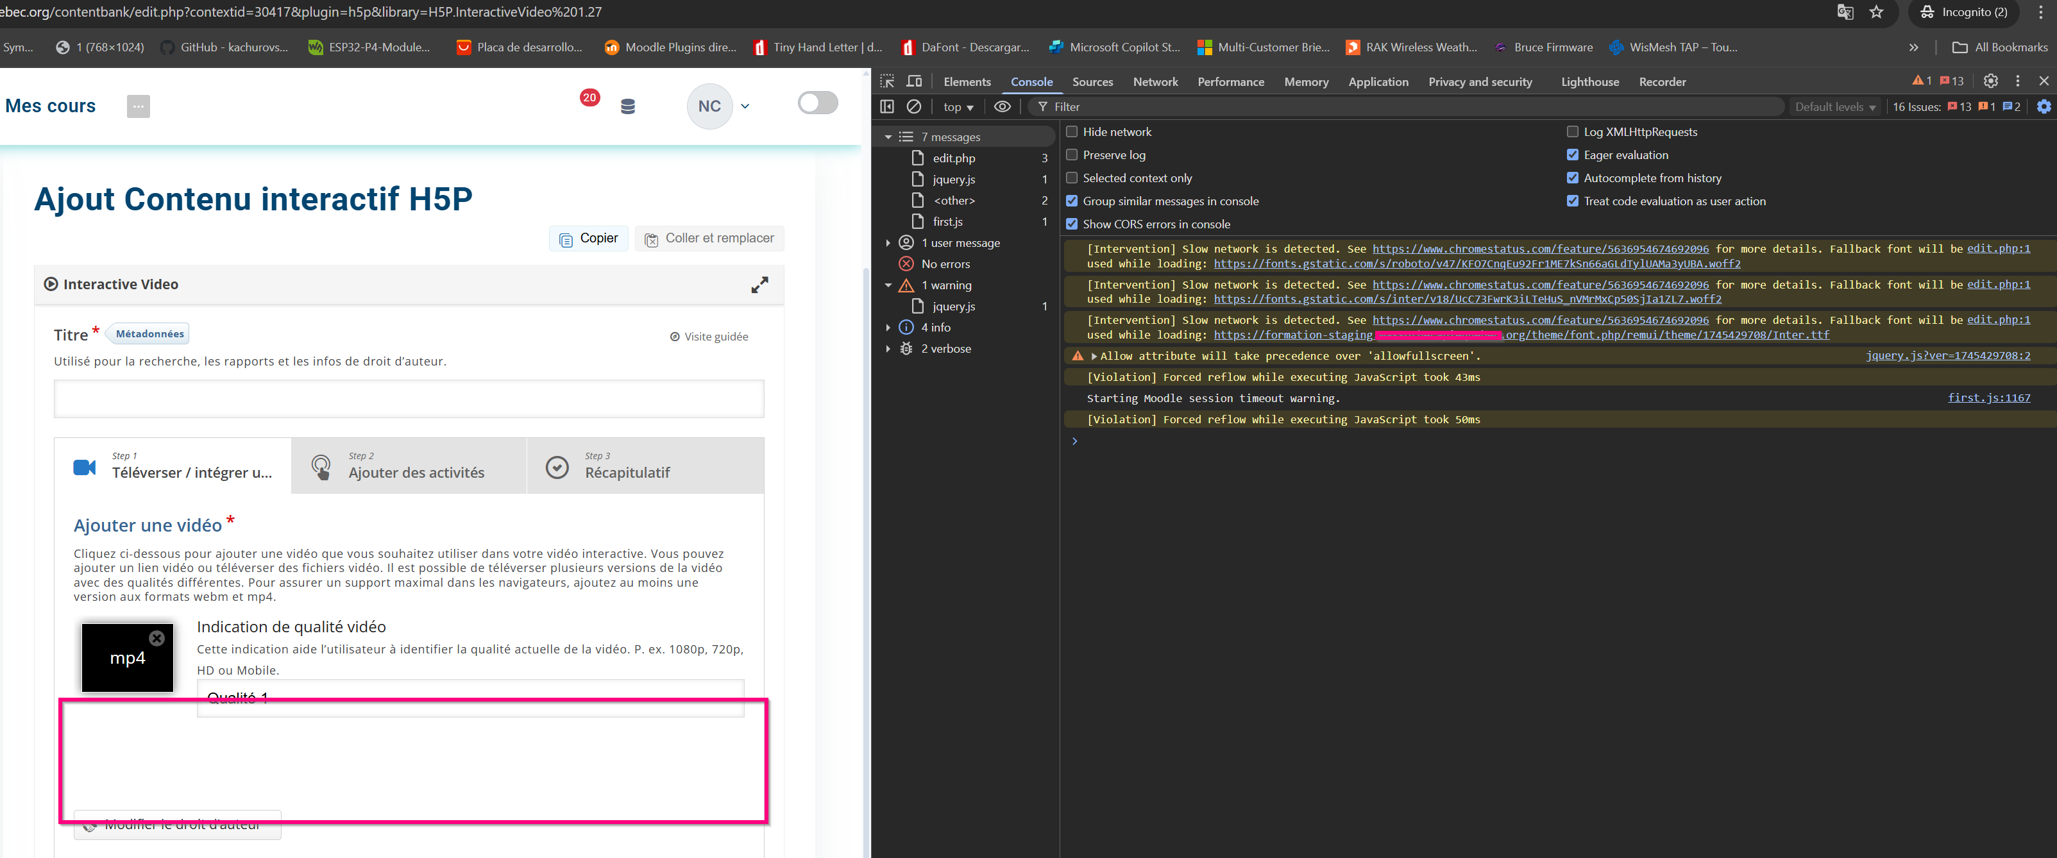Click the Titre input field

409,398
